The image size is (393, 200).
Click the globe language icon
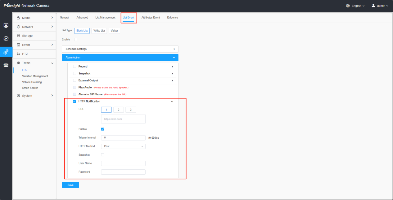click(x=348, y=6)
